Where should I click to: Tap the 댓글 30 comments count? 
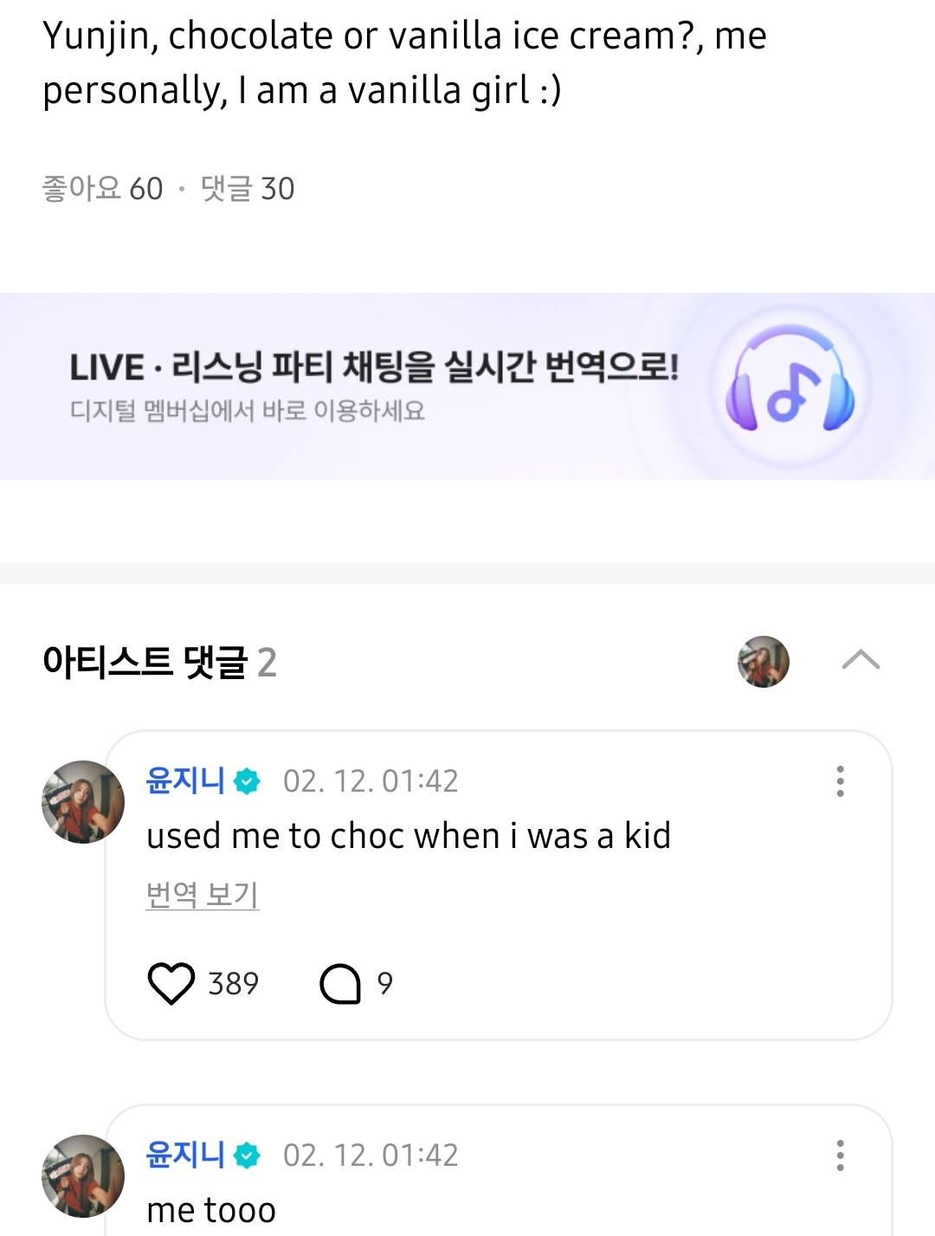point(248,188)
